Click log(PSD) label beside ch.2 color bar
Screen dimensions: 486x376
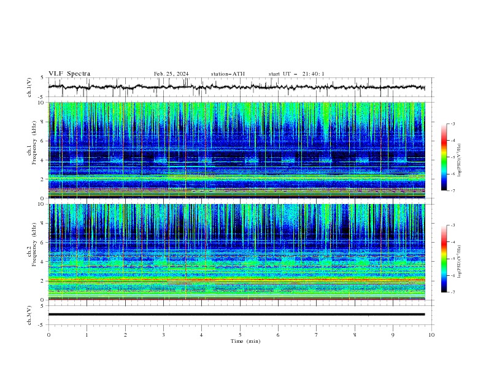point(459,261)
